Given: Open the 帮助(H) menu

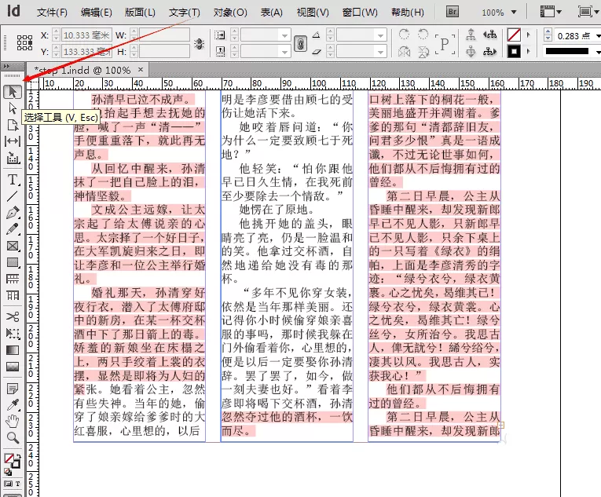Looking at the screenshot, I should 408,13.
